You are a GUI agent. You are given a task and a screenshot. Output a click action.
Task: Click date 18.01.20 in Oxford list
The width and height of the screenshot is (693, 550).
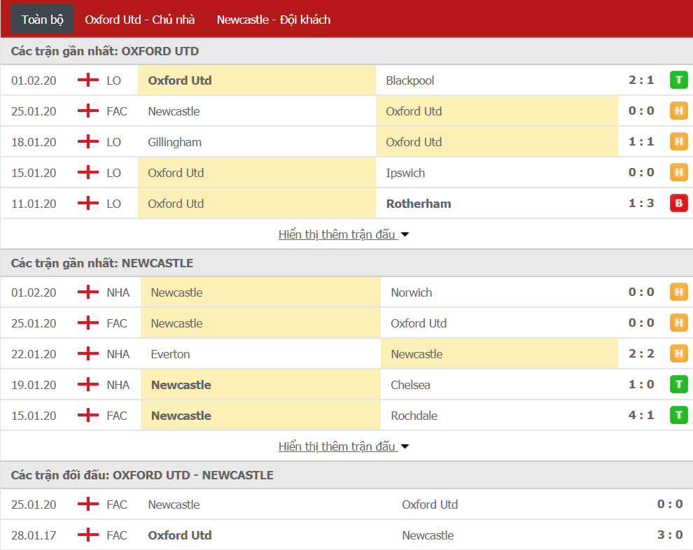34,142
